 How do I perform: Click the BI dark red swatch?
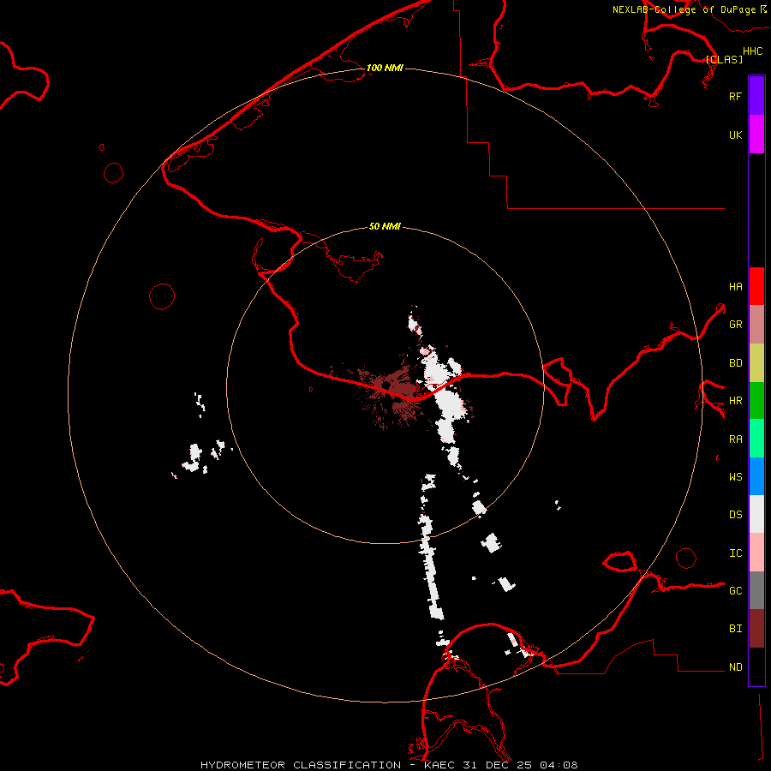tap(756, 629)
